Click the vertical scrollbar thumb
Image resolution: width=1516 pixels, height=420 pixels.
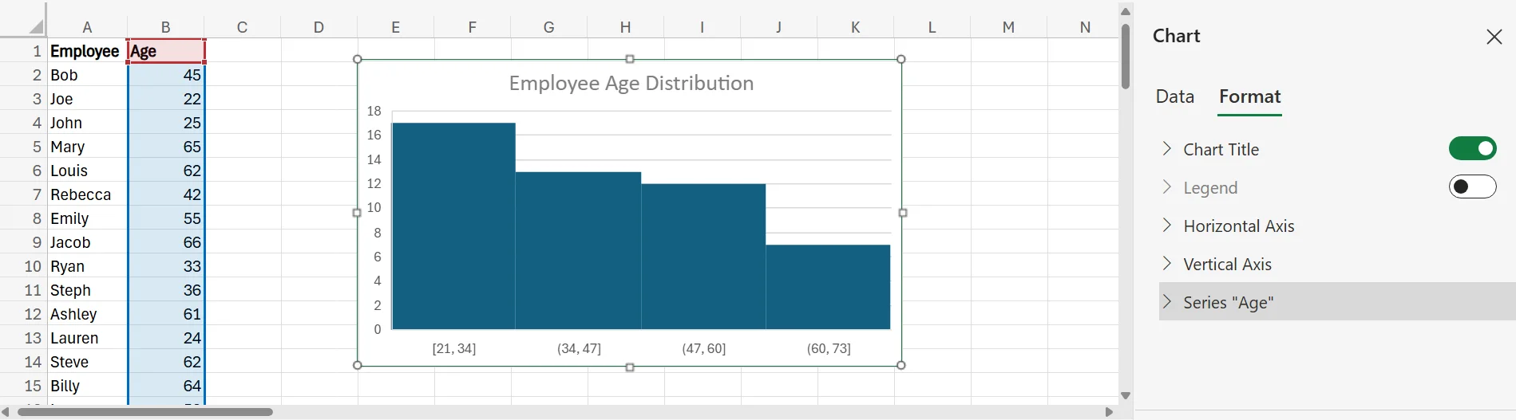[x=1126, y=57]
